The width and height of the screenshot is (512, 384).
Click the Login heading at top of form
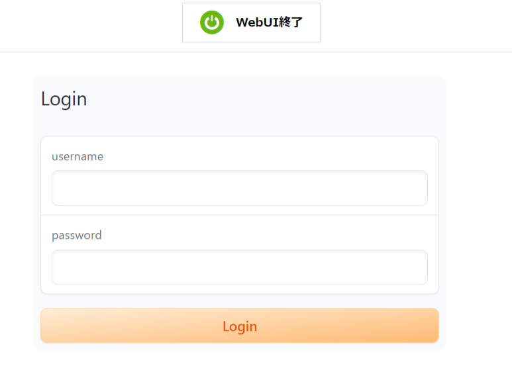64,99
